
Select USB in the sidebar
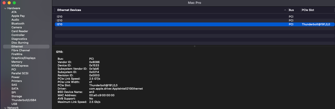(x=14, y=104)
